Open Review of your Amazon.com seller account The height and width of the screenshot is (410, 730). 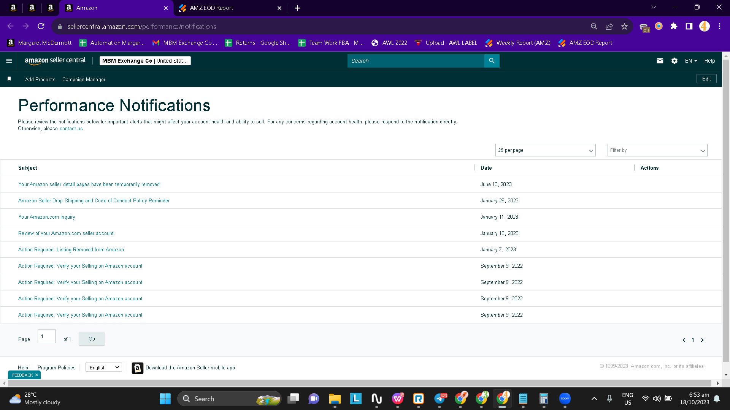coord(66,233)
